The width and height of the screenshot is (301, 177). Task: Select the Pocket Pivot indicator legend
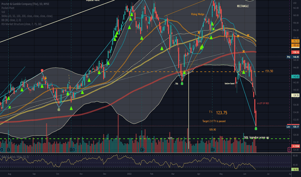pos(8,8)
